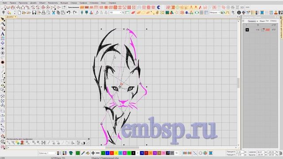Toggle grid display icon in toolbar
Image resolution: width=283 pixels, height=159 pixels.
click(x=201, y=13)
